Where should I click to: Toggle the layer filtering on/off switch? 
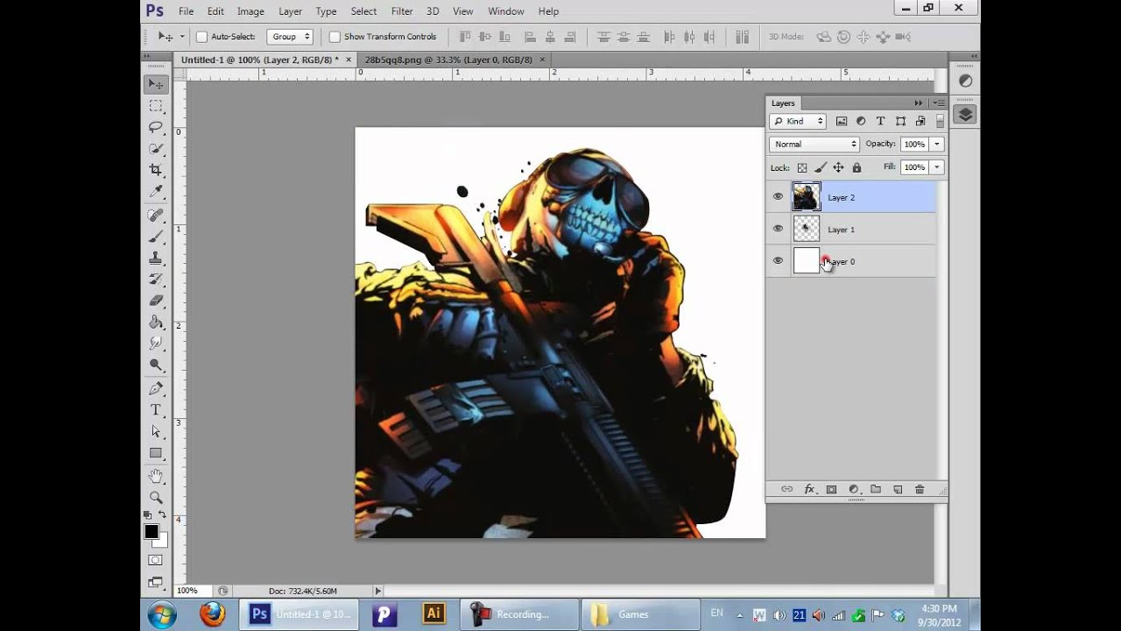tap(940, 121)
